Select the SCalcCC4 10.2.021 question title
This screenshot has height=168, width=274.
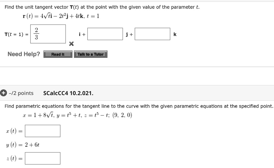click(x=68, y=93)
